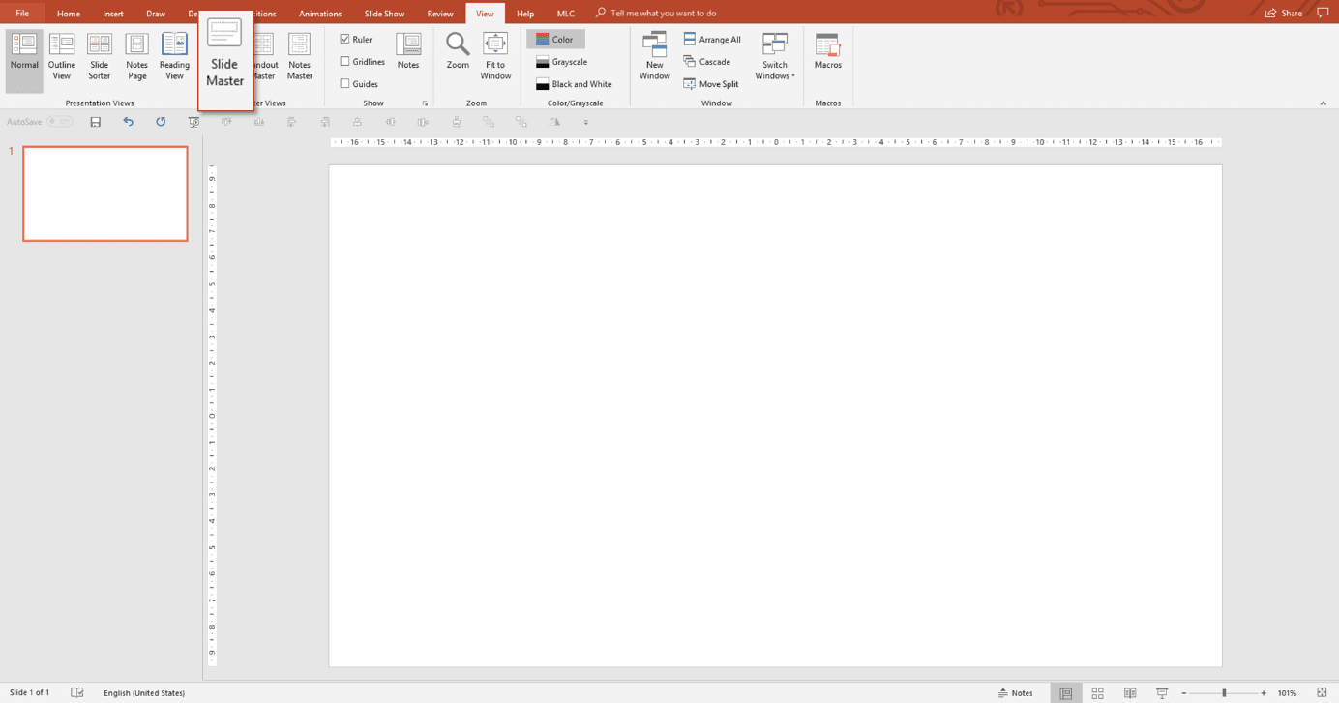Viewport: 1339px width, 703px height.
Task: Enable the Gridlines checkbox
Action: (344, 61)
